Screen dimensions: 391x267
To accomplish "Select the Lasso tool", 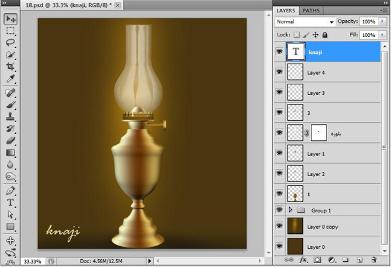I will pos(11,42).
